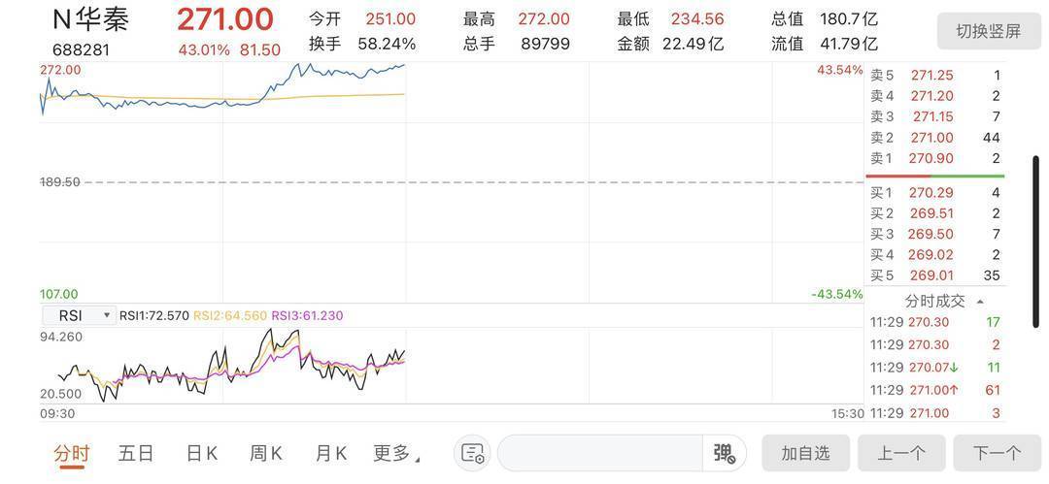This screenshot has height=484, width=1049.
Task: Click the 买1 price 270.29 row
Action: pyautogui.click(x=933, y=192)
